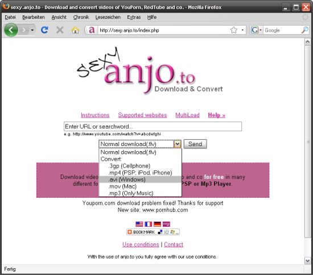Collapse the format dropdown via its arrow
Image resolution: width=313 pixels, height=275 pixels.
(x=177, y=144)
